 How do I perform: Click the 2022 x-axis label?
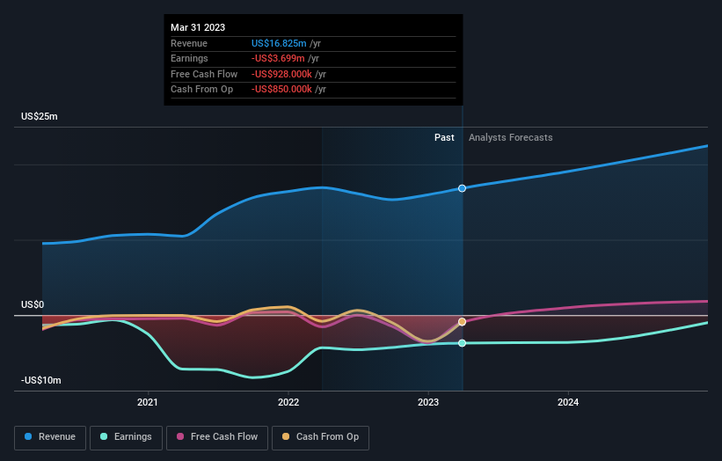[x=288, y=403]
